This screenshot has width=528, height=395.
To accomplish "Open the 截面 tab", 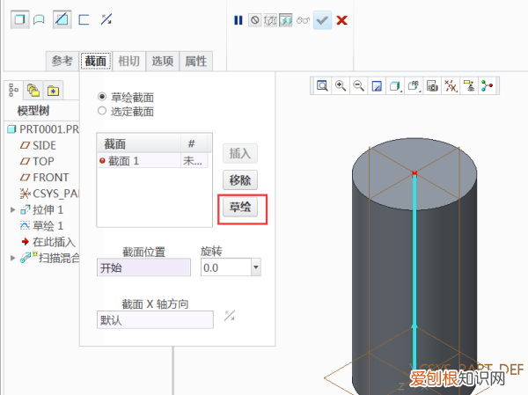I will [x=96, y=61].
